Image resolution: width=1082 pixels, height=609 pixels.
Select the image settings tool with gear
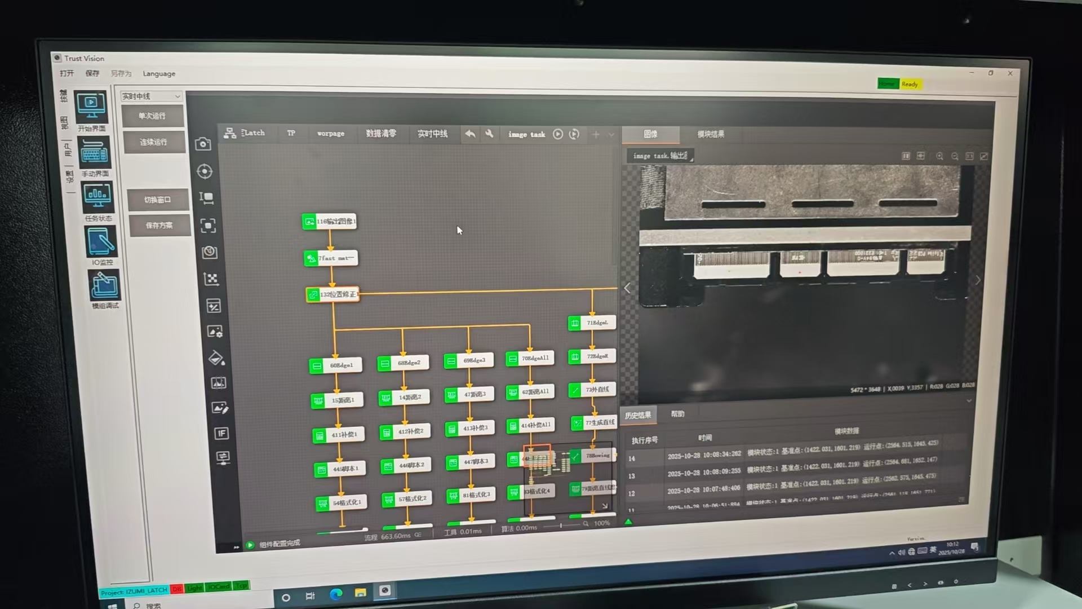click(215, 332)
